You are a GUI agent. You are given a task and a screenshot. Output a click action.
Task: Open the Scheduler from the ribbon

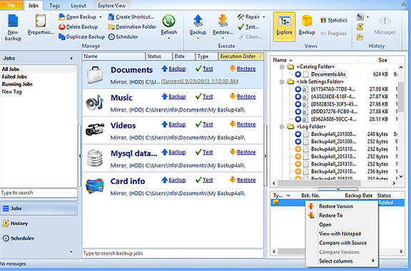[123, 37]
